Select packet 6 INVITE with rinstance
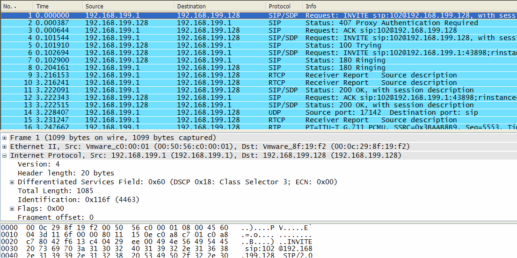The height and width of the screenshot is (258, 517). click(x=258, y=53)
